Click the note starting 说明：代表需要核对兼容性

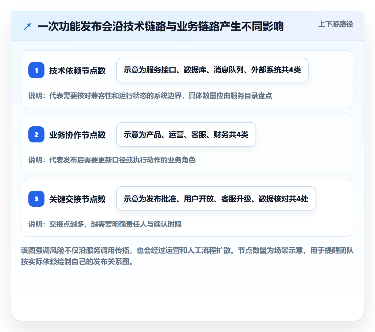point(150,96)
